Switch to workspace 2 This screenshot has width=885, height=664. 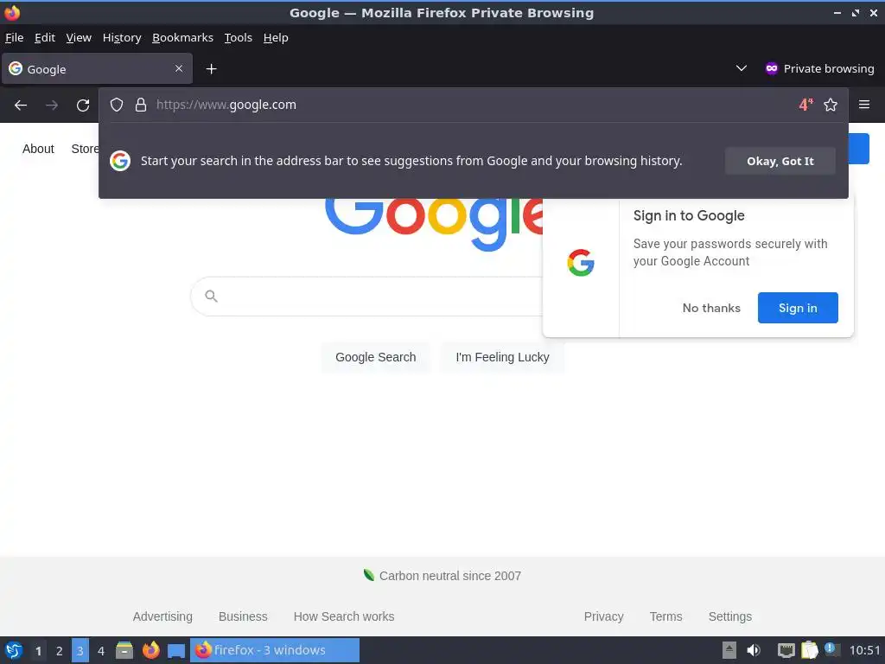(60, 651)
